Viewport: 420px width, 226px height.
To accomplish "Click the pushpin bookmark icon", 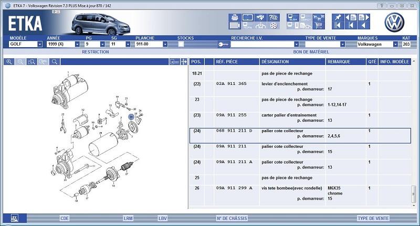I will click(x=338, y=17).
